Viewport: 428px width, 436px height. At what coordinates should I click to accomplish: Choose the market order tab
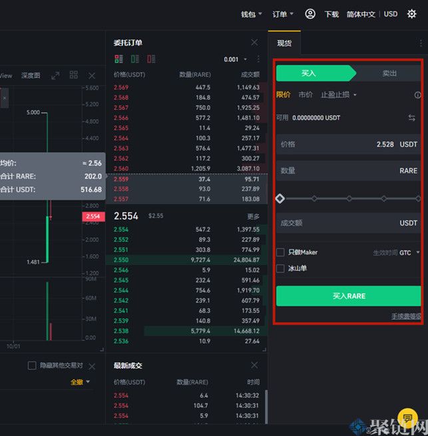306,95
